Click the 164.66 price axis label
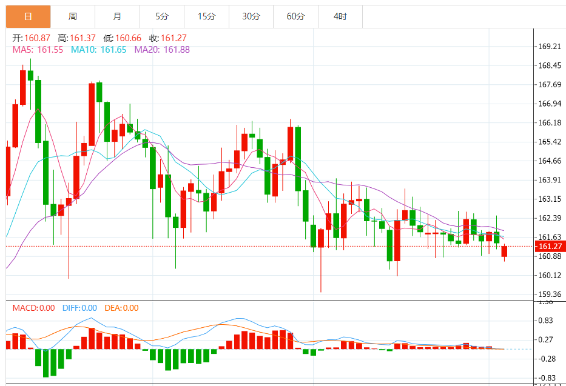The image size is (566, 386). coord(550,161)
